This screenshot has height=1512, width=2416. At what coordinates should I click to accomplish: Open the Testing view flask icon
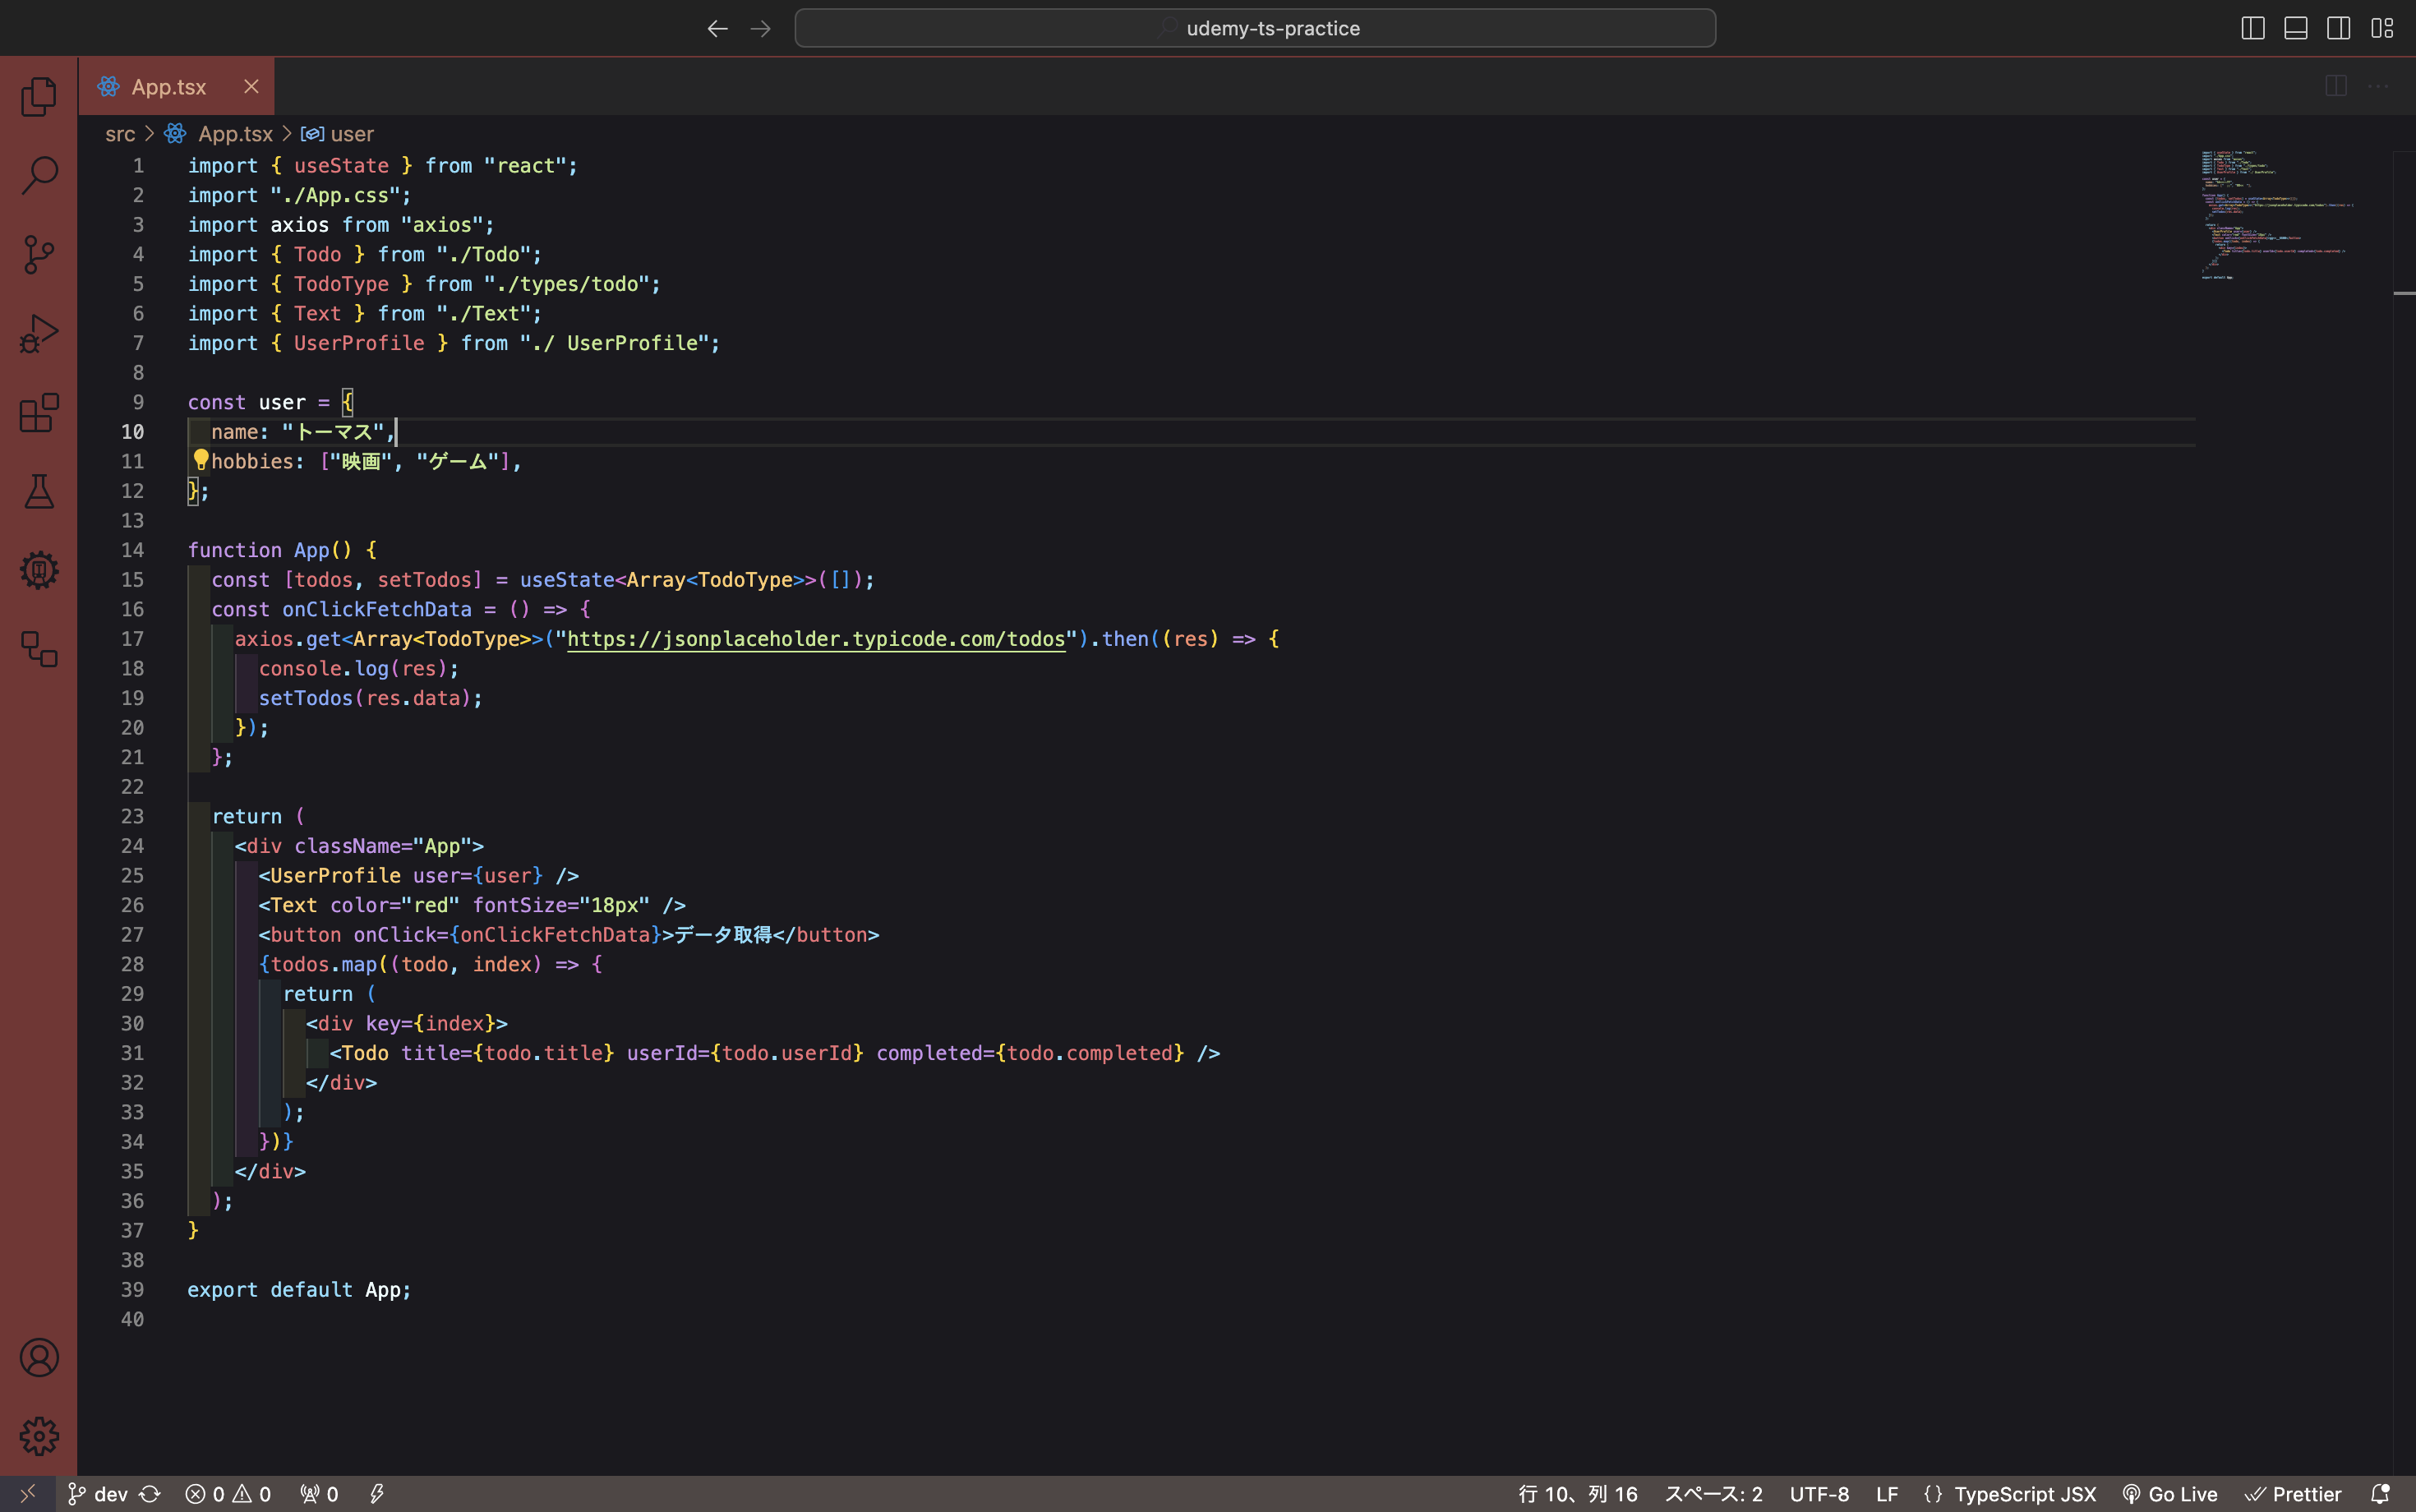point(39,492)
